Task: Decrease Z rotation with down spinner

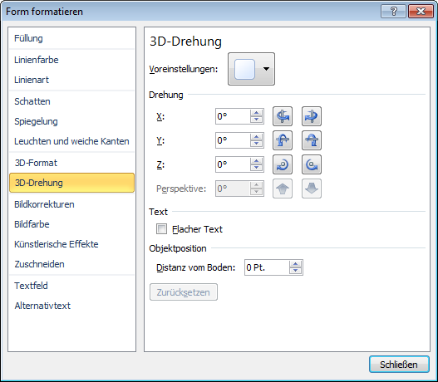Action: [256, 168]
